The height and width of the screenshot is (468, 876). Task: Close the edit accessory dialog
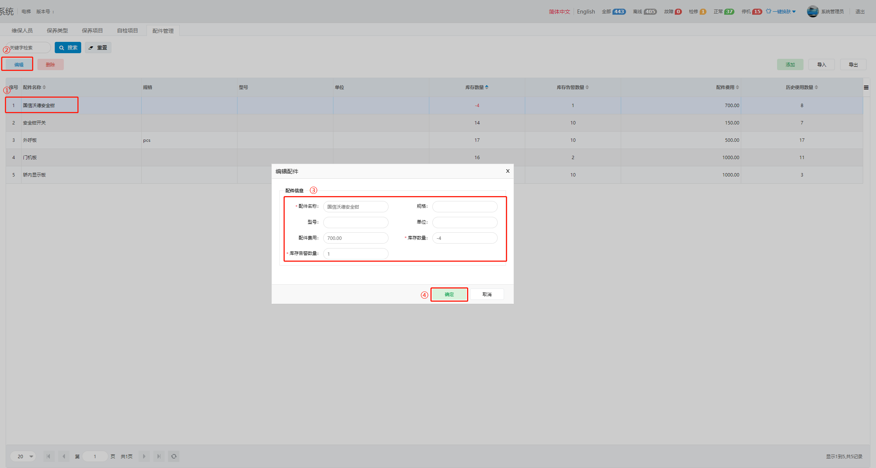pyautogui.click(x=508, y=171)
